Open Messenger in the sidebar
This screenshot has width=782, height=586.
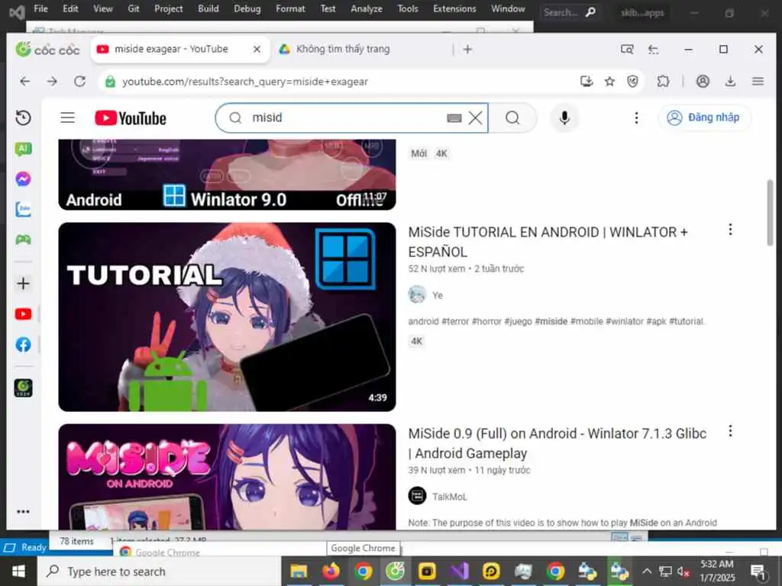pyautogui.click(x=23, y=179)
